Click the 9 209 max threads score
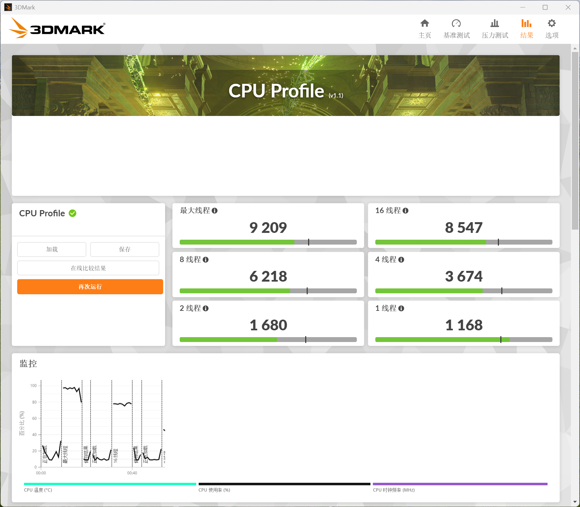Viewport: 580px width, 507px height. 268,228
